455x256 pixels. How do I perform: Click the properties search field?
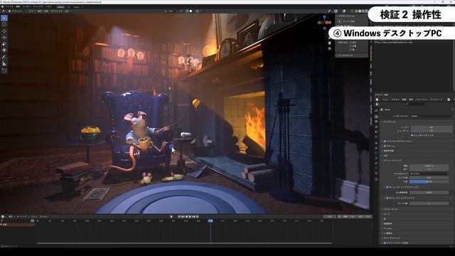point(415,105)
